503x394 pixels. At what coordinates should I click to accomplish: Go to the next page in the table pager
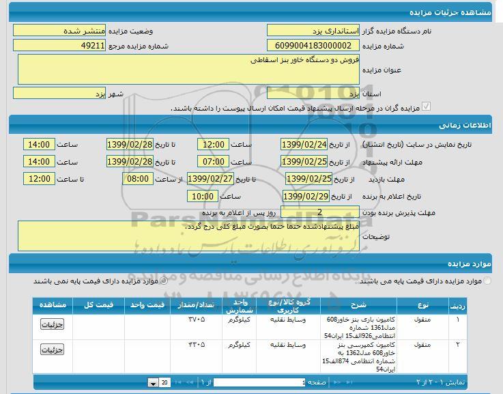[189, 382]
